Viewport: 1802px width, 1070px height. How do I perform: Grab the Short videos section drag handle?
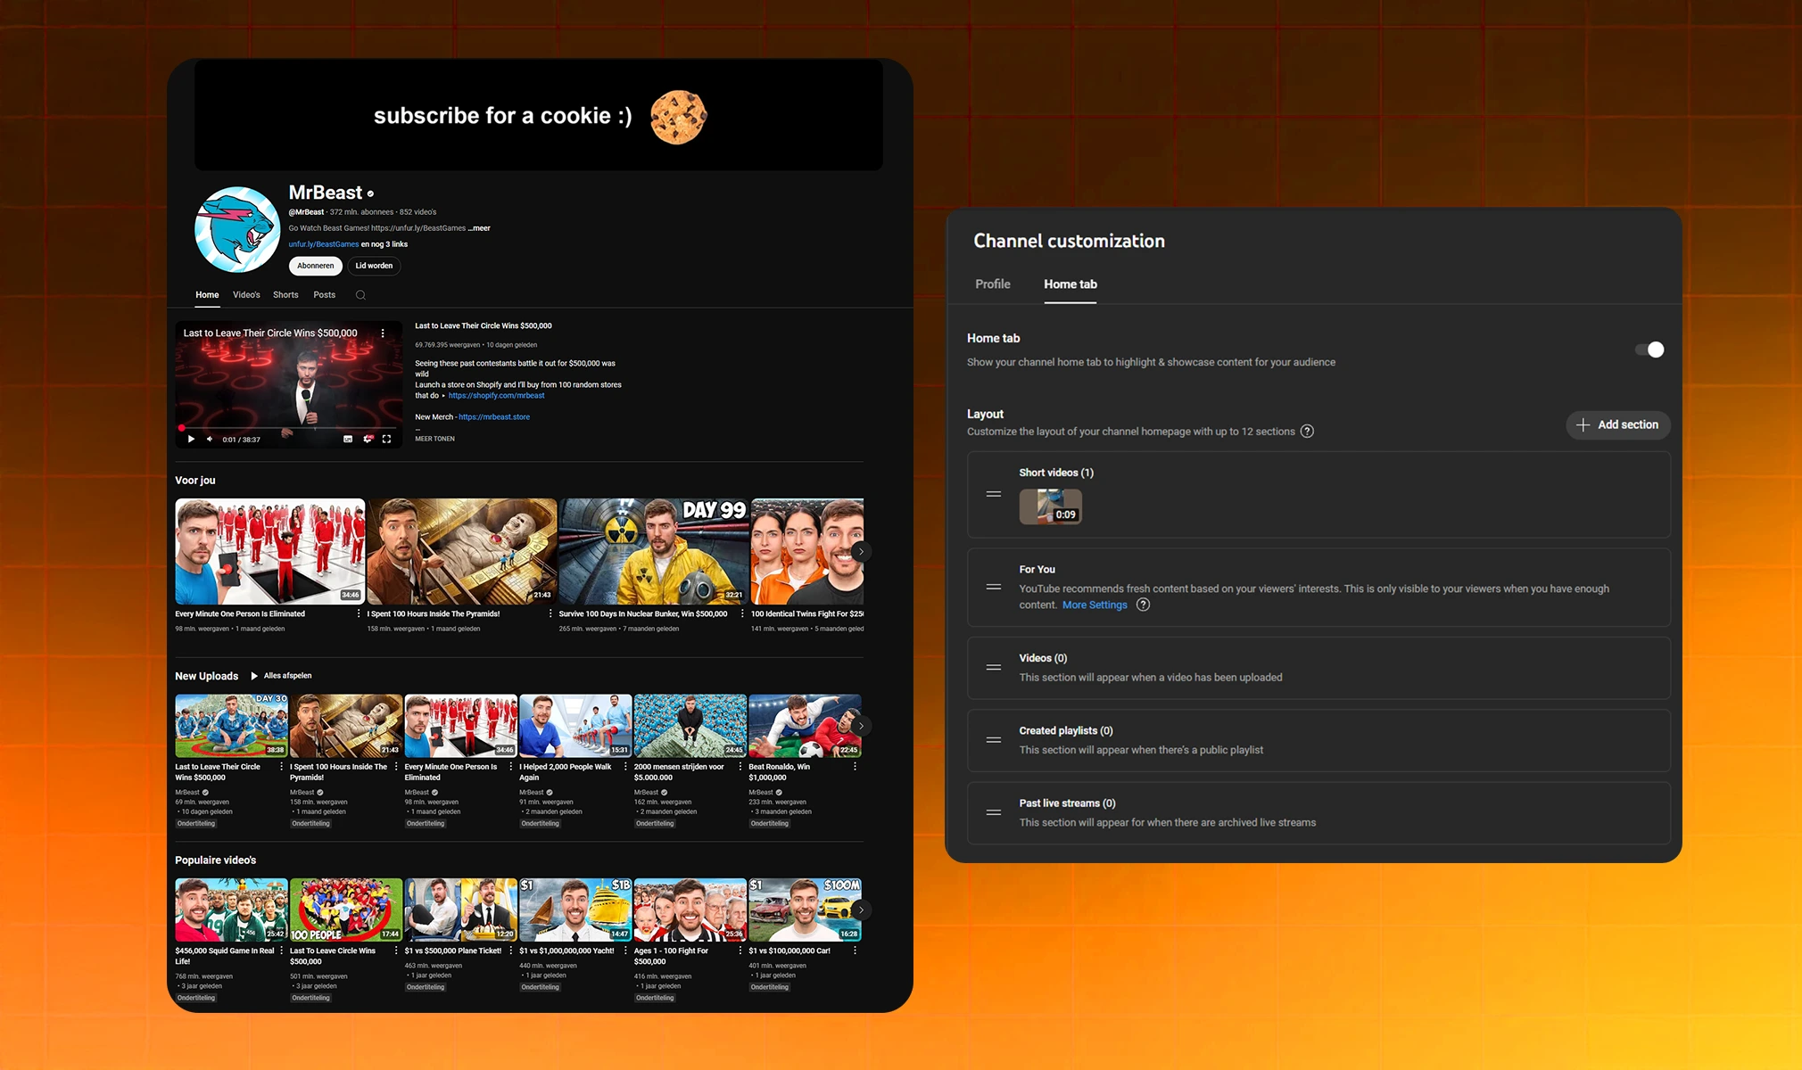click(x=993, y=494)
